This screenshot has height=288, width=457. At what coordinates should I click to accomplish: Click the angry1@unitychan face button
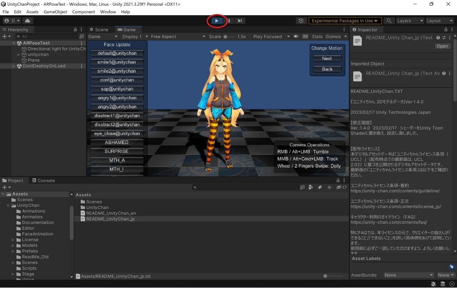pos(117,98)
